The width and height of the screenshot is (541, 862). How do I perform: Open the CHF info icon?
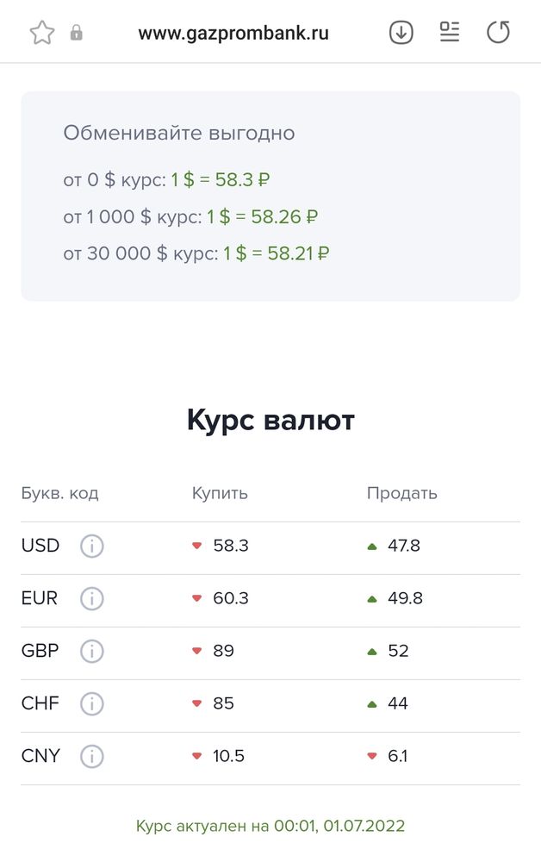click(91, 704)
